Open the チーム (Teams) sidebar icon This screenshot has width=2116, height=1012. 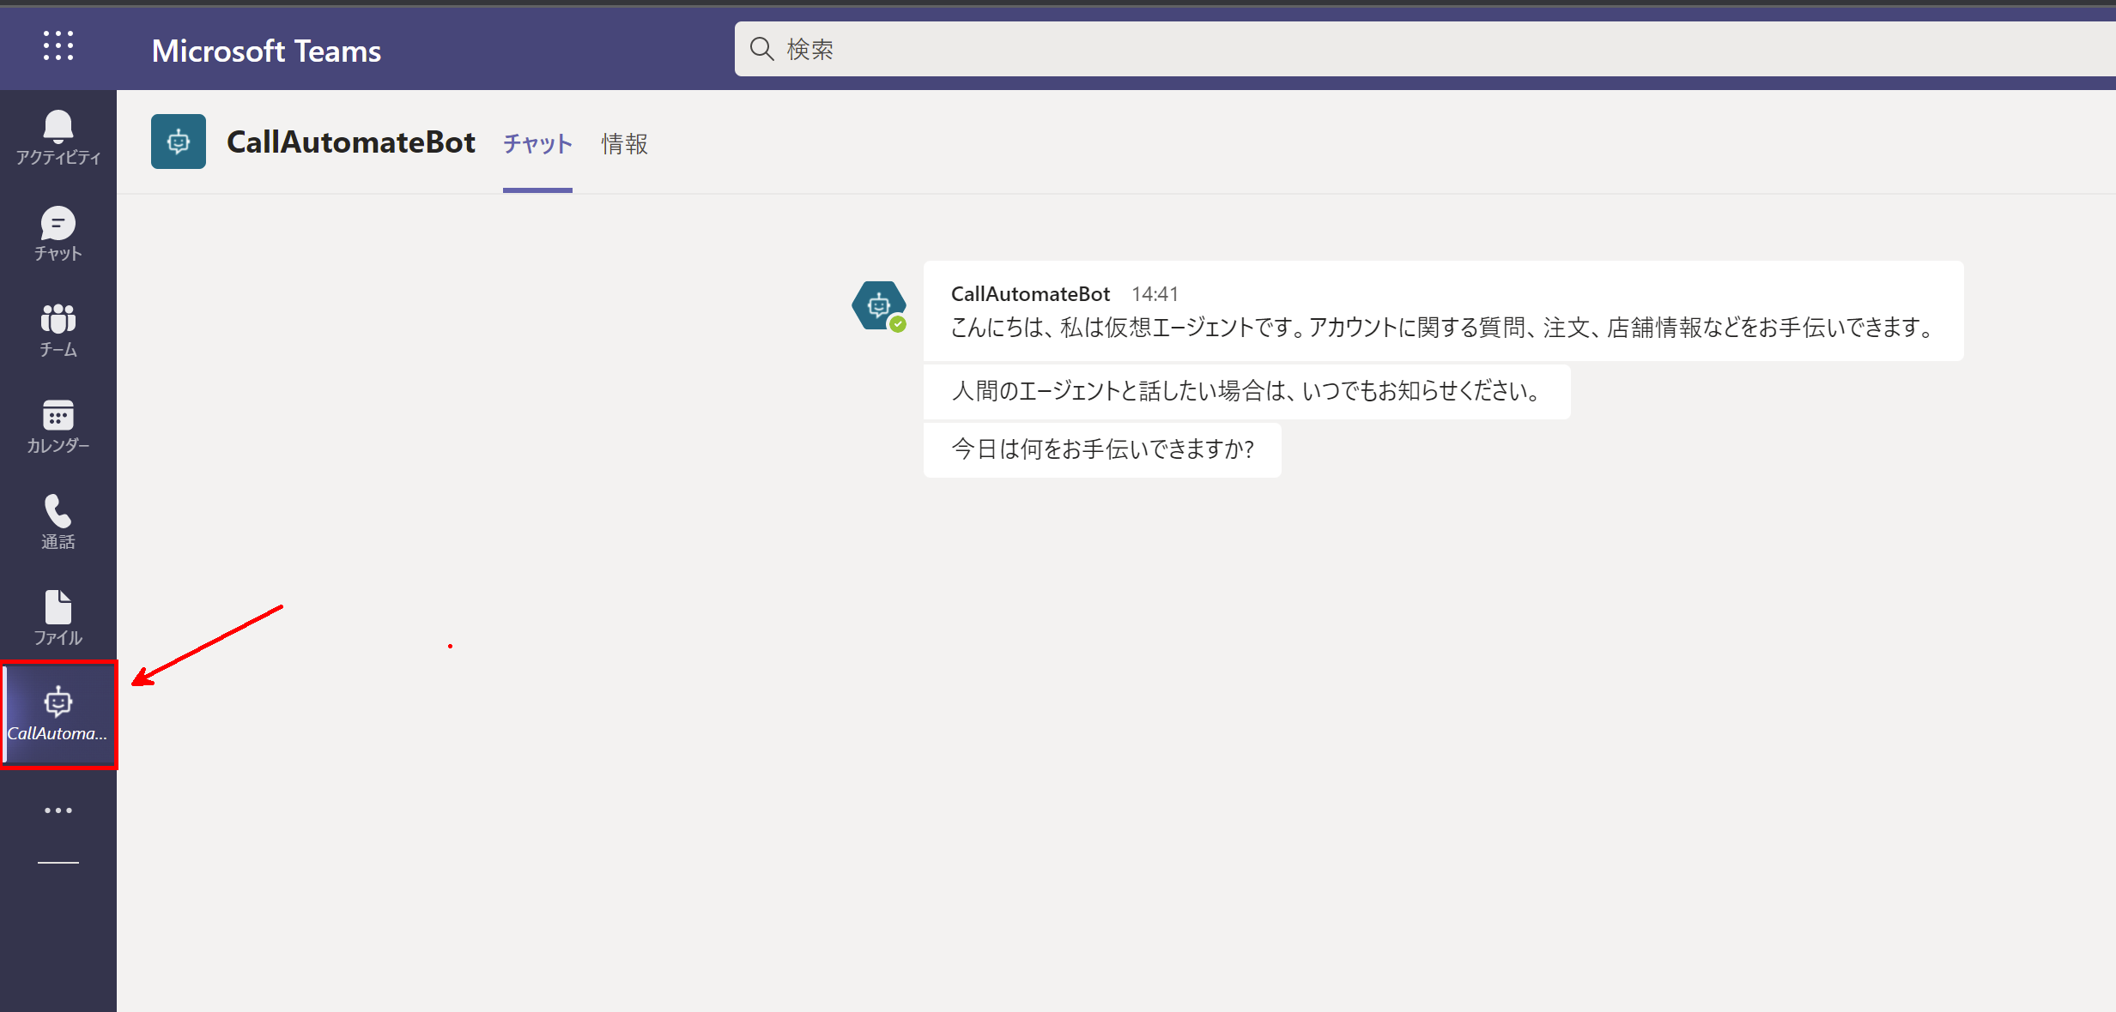tap(57, 329)
